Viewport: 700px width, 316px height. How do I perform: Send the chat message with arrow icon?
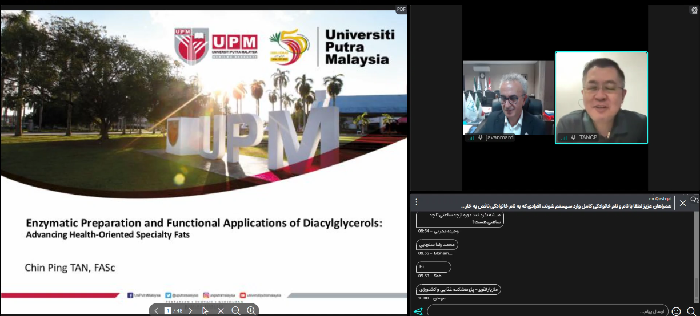[418, 311]
